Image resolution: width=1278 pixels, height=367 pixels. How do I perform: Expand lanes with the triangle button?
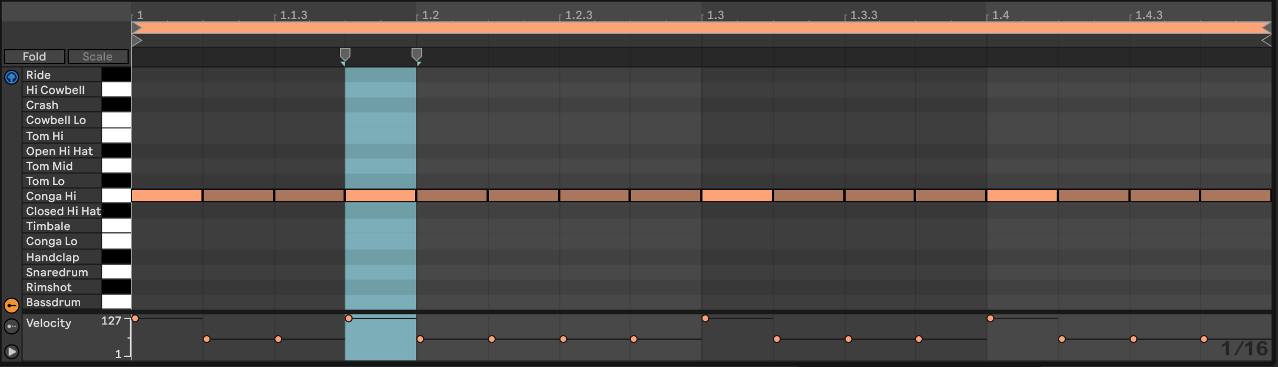(x=11, y=351)
